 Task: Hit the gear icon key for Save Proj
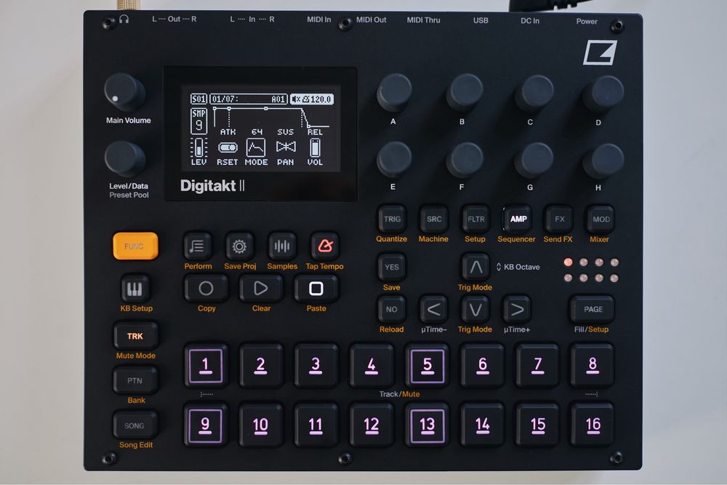click(239, 246)
